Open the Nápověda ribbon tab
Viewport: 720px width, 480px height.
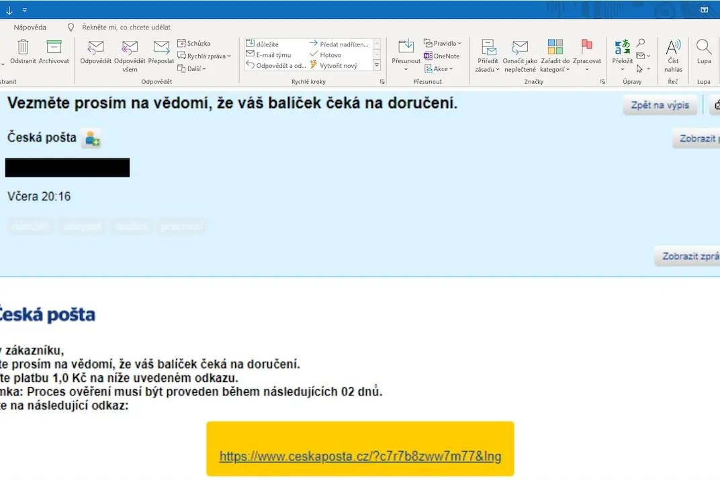30,27
